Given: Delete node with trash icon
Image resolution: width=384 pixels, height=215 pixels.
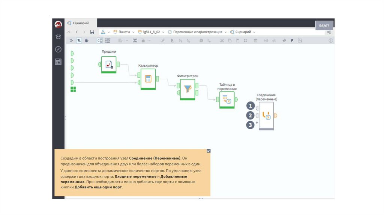Looking at the screenshot, I should [256, 40].
